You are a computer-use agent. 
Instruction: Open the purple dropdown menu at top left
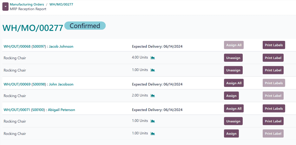click(5, 7)
